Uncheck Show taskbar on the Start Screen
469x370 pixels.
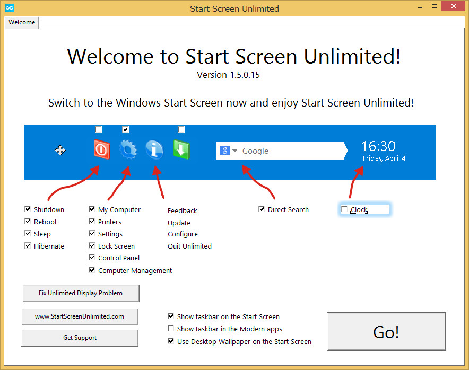point(171,316)
